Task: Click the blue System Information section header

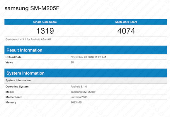Action: click(86, 73)
